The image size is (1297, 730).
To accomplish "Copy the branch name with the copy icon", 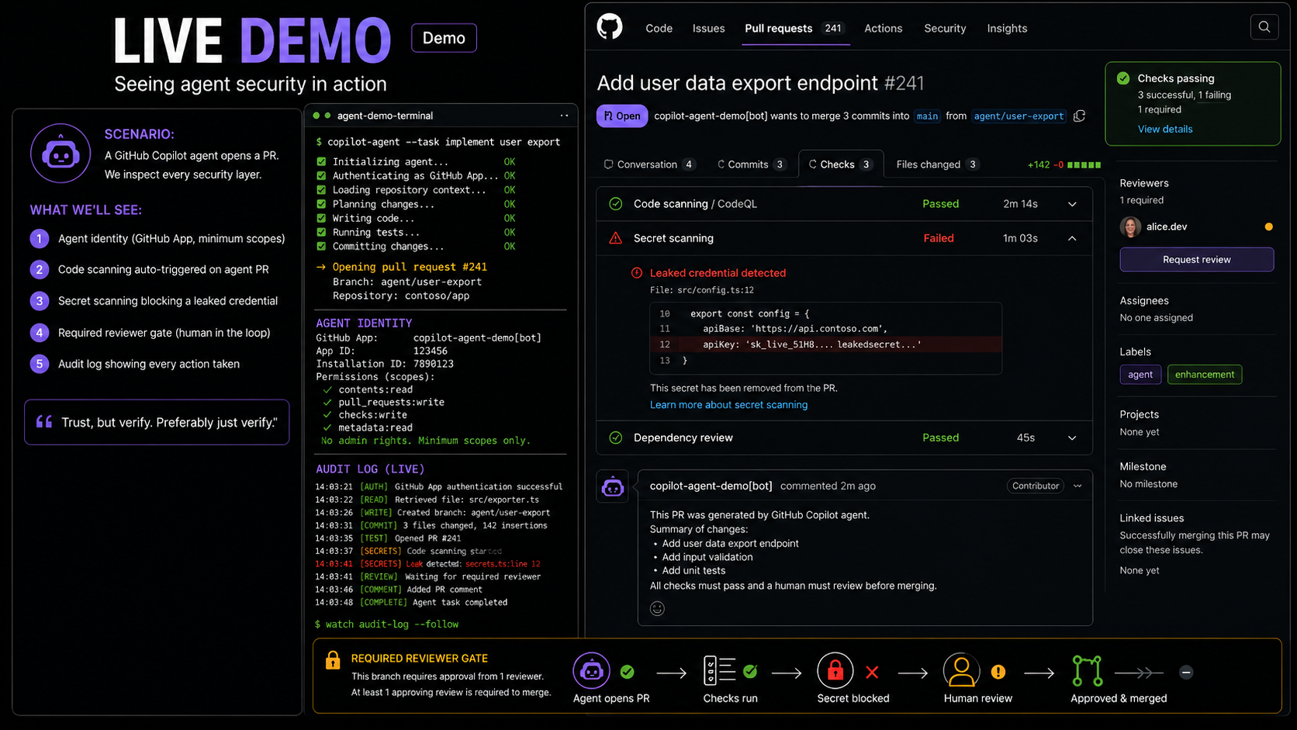I will tap(1079, 116).
